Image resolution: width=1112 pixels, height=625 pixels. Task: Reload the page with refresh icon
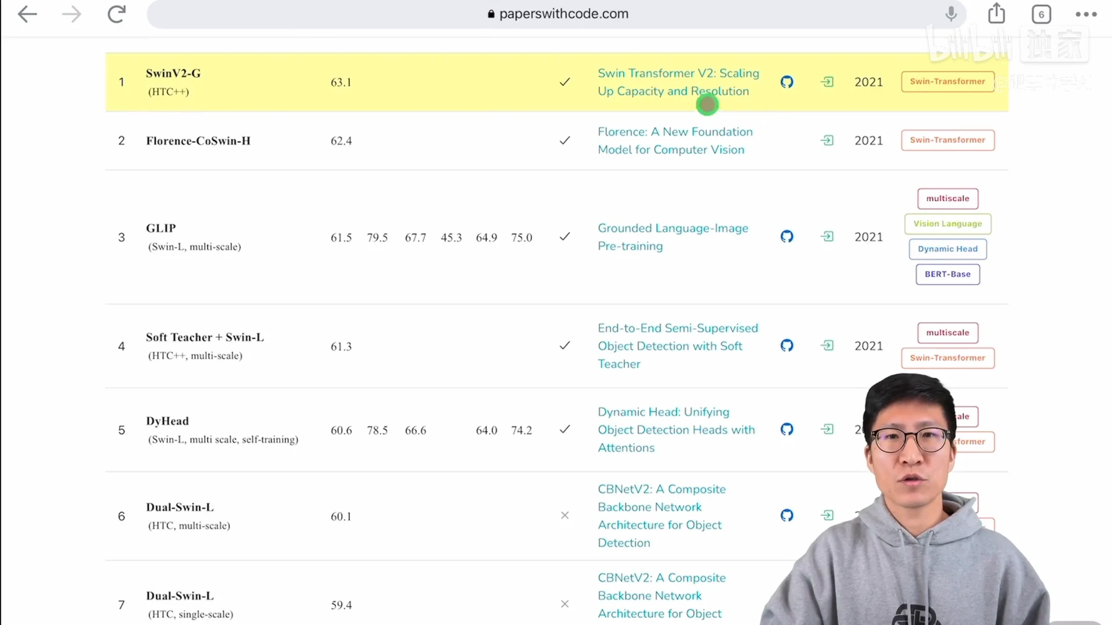pyautogui.click(x=116, y=14)
